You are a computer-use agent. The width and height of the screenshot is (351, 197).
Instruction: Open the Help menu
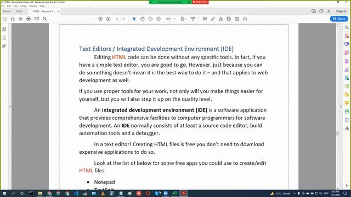pos(42,6)
